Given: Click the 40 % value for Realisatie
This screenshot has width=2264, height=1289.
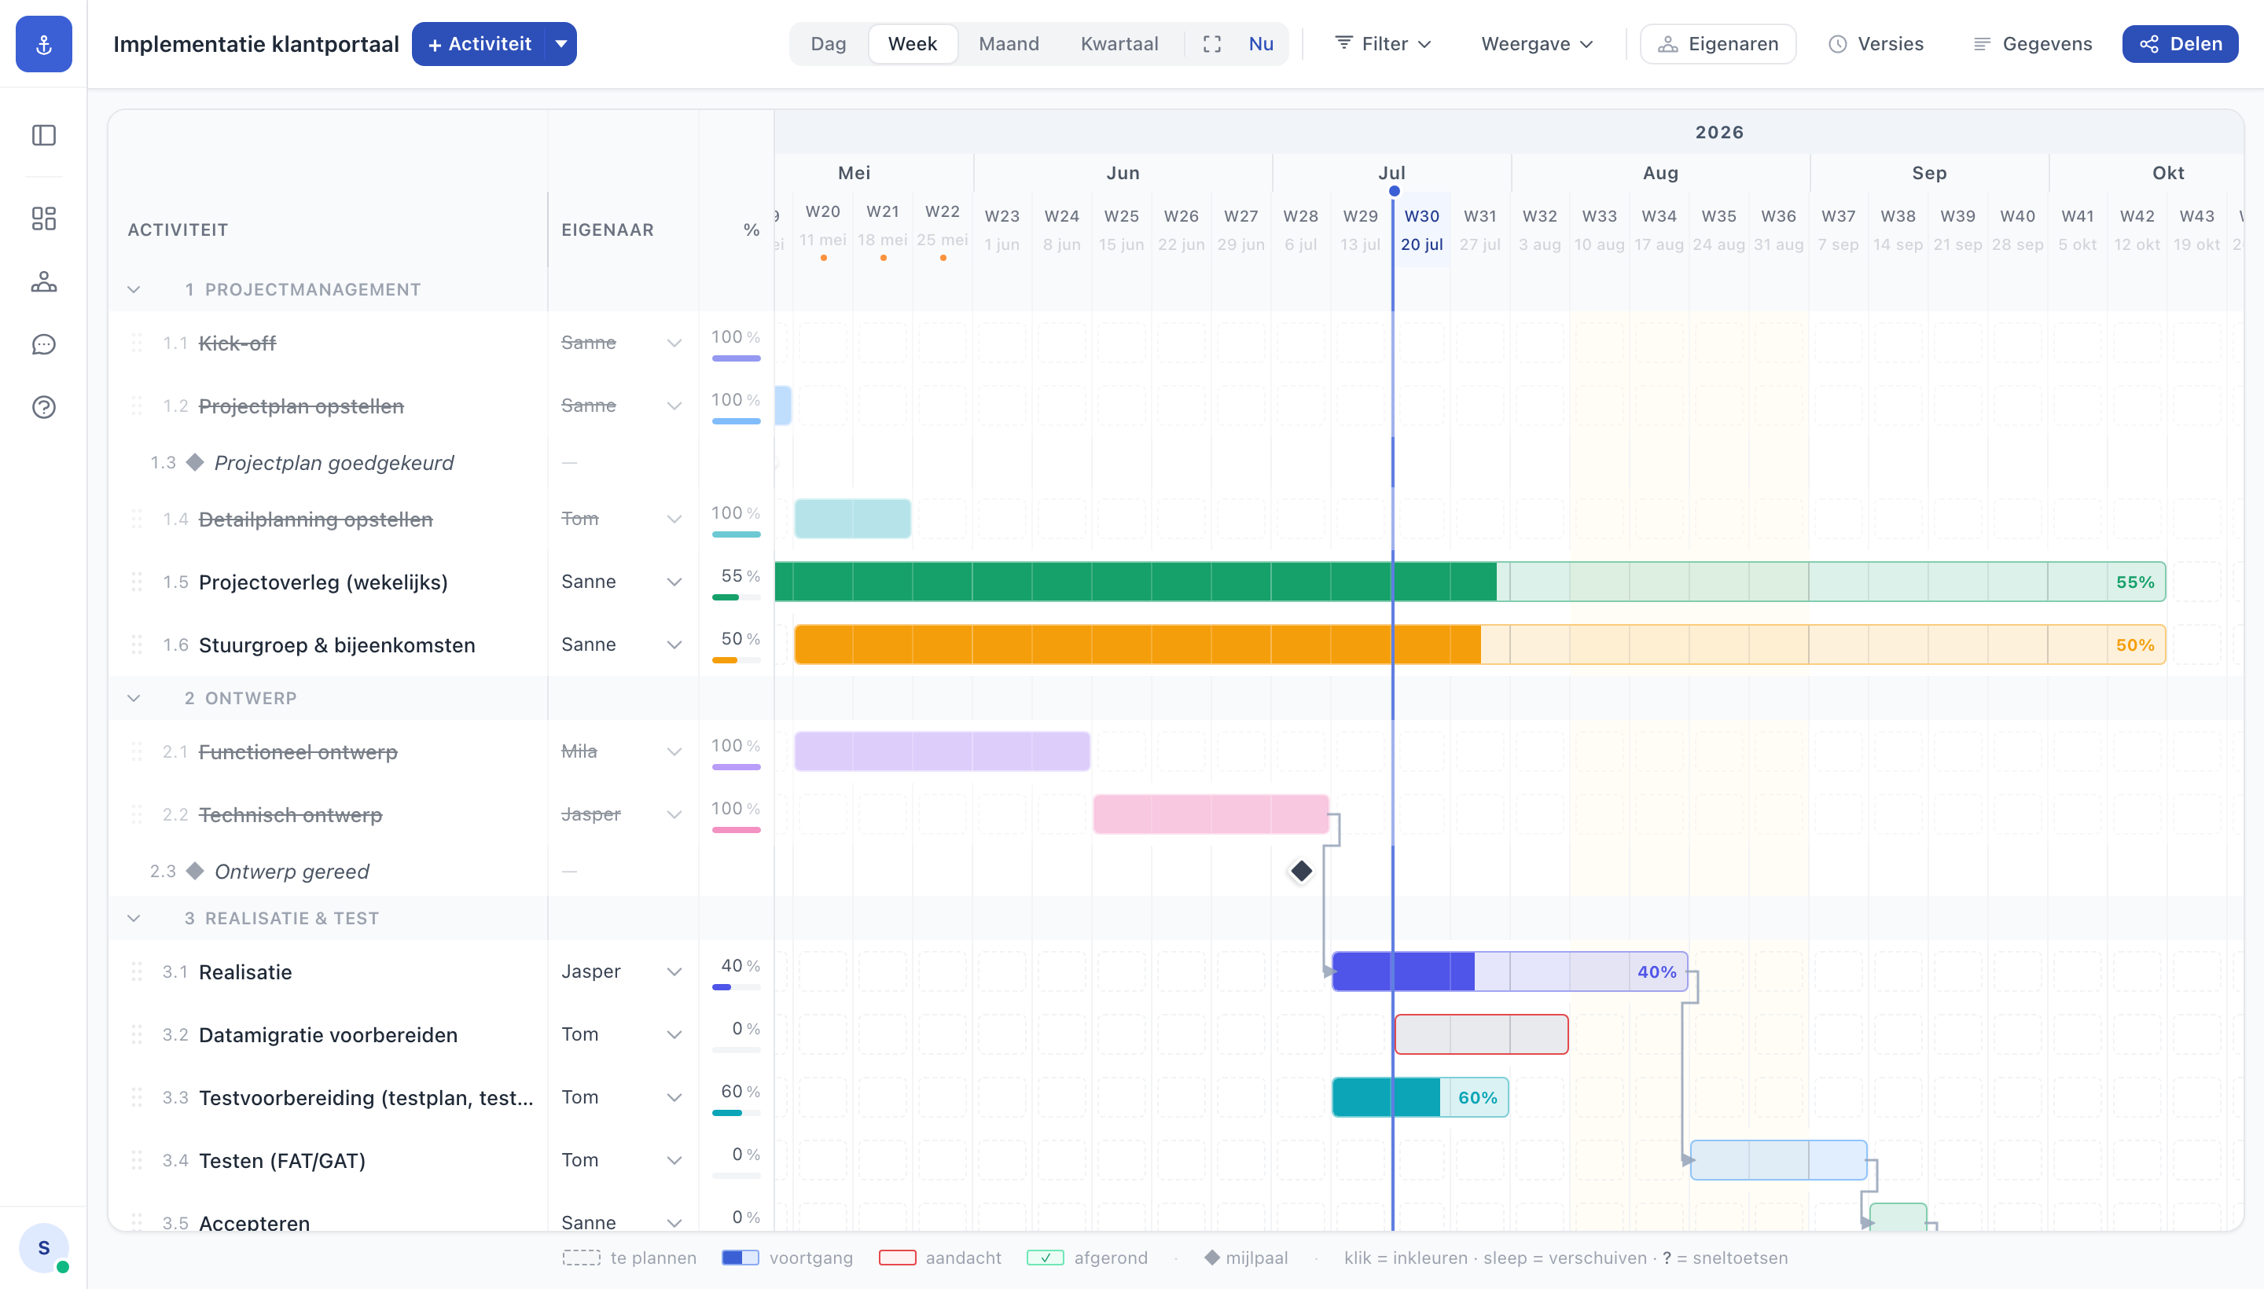Looking at the screenshot, I should pos(739,965).
